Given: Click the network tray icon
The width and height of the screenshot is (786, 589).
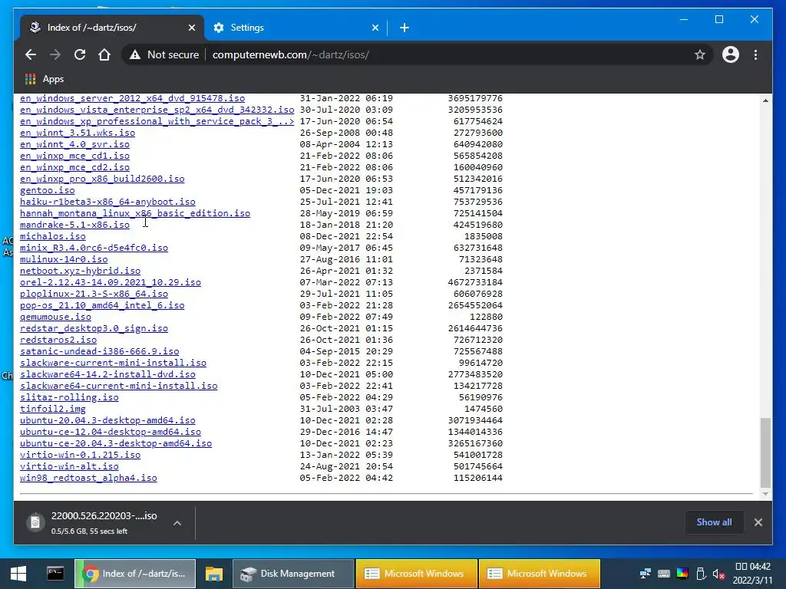Looking at the screenshot, I should point(646,574).
